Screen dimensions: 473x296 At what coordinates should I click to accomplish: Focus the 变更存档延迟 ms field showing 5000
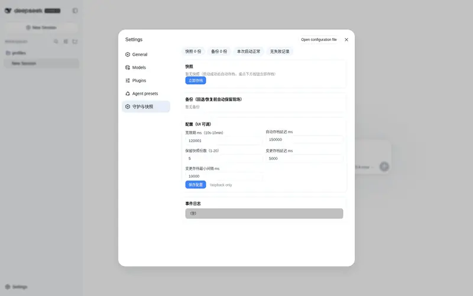pyautogui.click(x=304, y=159)
